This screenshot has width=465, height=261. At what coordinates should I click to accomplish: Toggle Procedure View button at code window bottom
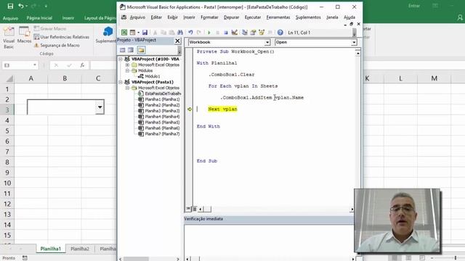click(188, 209)
